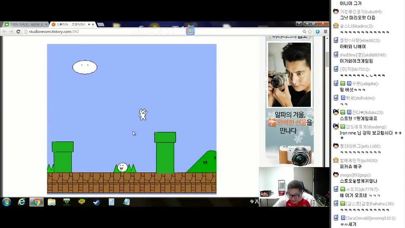Click chat message '이거회이크게임임'
This screenshot has width=405, height=228.
pos(356,61)
